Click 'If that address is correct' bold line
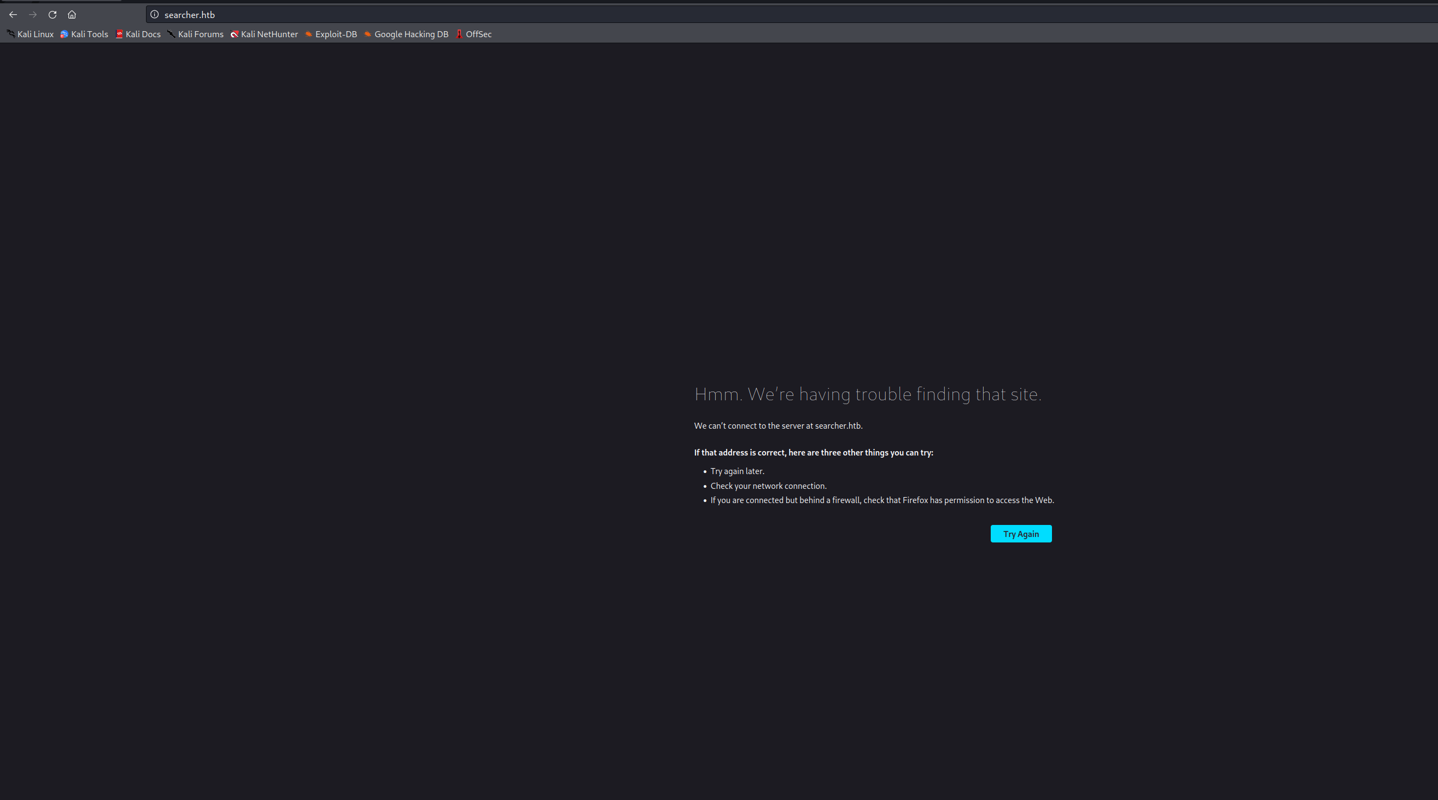Screen dimensions: 1438x800 [814, 452]
